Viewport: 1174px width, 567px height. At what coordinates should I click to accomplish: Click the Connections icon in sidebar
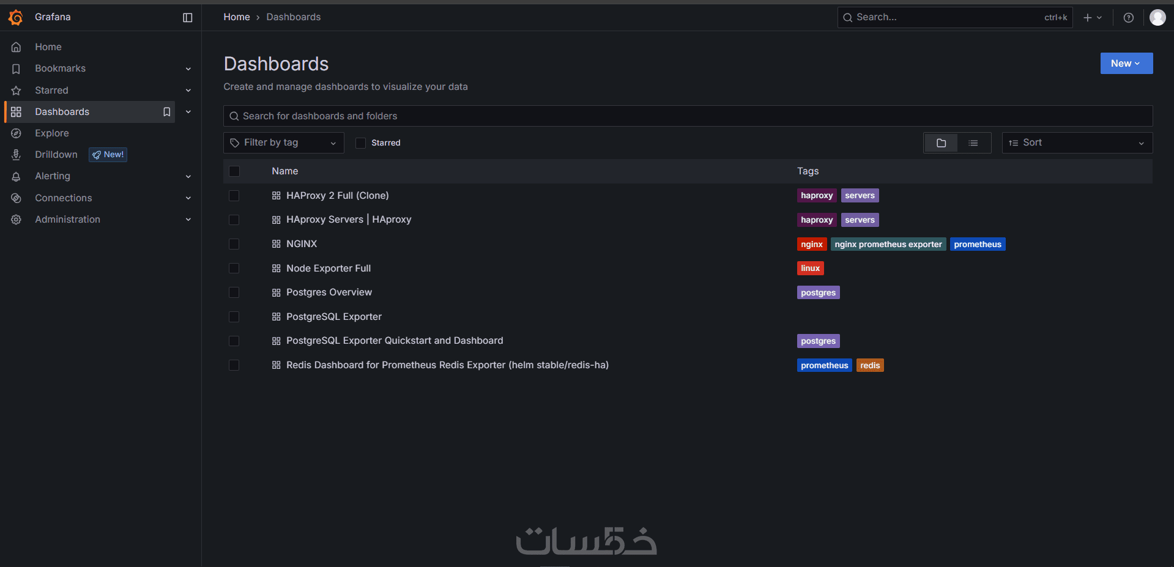tap(17, 198)
